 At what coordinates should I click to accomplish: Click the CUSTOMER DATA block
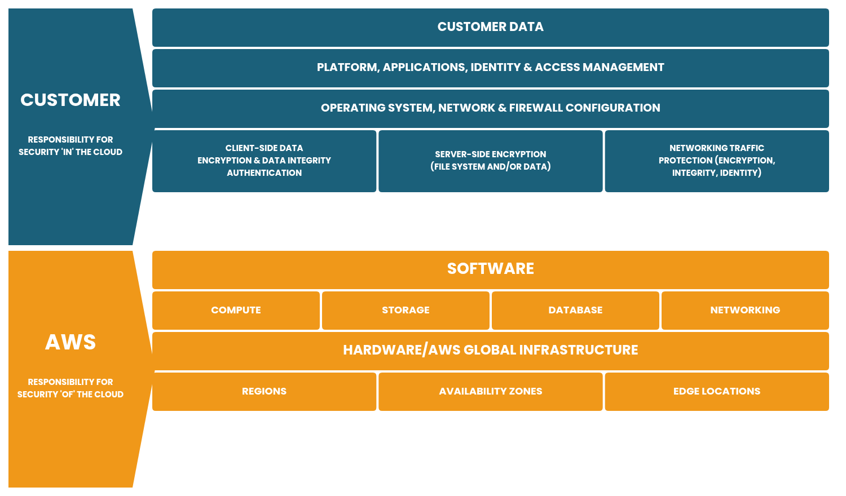pyautogui.click(x=490, y=28)
